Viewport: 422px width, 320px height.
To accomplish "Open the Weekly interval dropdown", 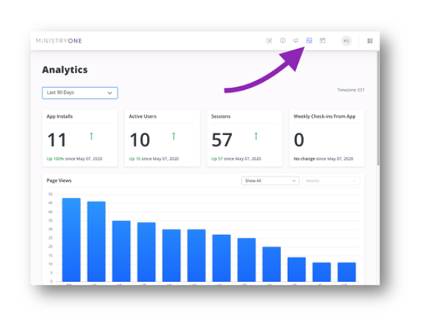I will click(331, 180).
